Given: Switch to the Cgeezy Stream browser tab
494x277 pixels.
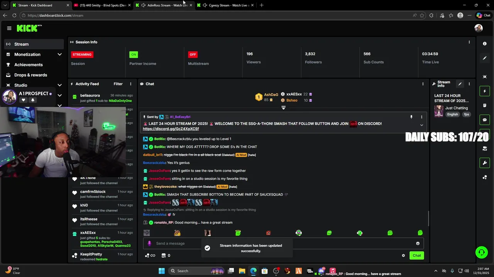Looking at the screenshot, I should [226, 5].
